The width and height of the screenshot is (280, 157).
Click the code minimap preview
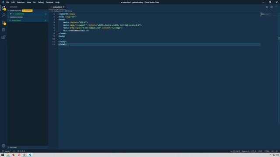[266, 14]
